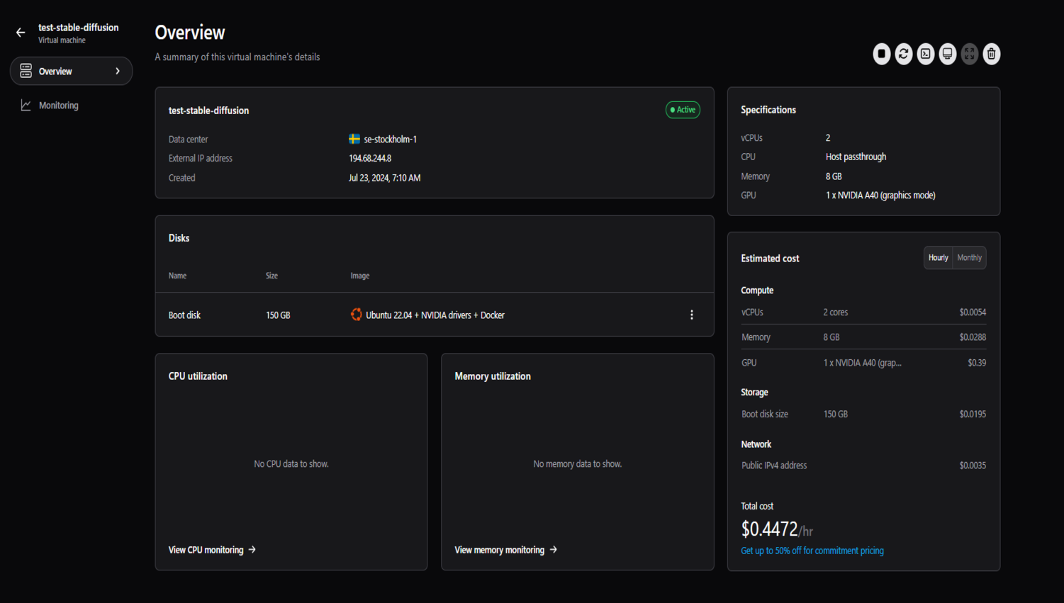Viewport: 1064px width, 603px height.
Task: Click the Ubuntu logo on the boot disk image
Action: [356, 315]
